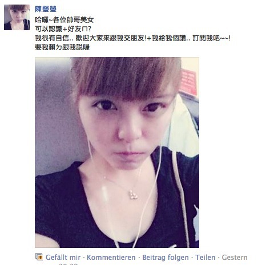Viewport: 266px width, 265px height.
Task: Open the profile link 陳瑩瑩
Action: [46, 9]
